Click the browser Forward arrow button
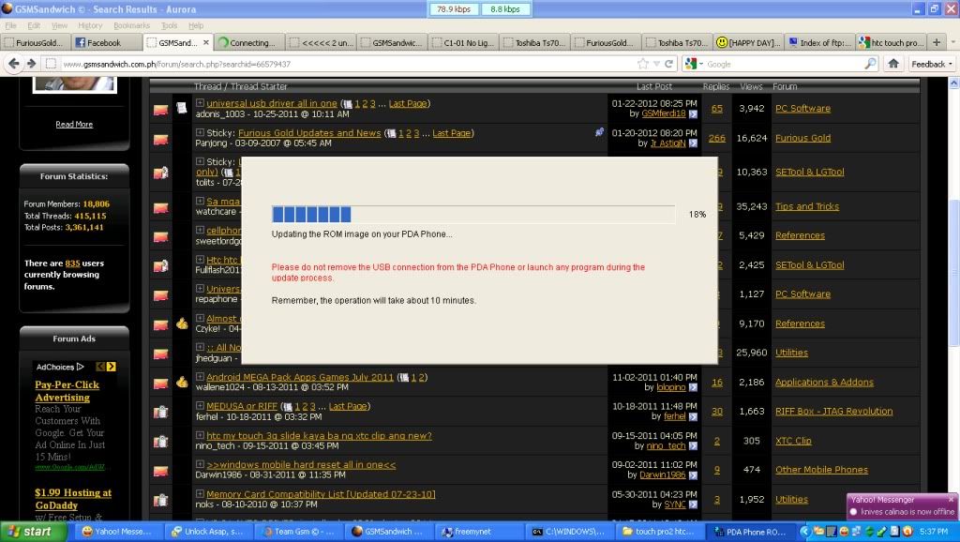Image resolution: width=960 pixels, height=542 pixels. tap(31, 64)
